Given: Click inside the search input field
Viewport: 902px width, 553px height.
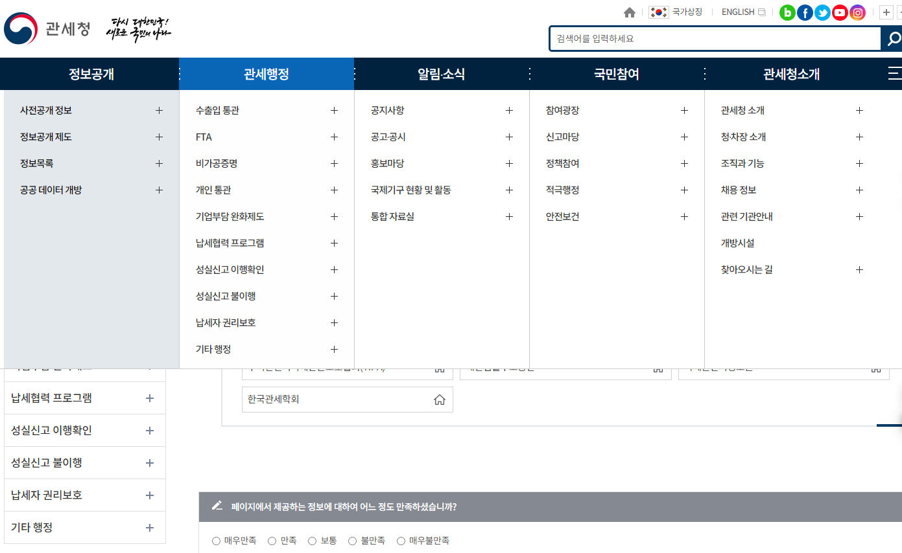Looking at the screenshot, I should point(713,39).
